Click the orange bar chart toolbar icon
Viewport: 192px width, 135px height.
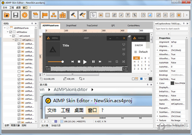[63, 15]
